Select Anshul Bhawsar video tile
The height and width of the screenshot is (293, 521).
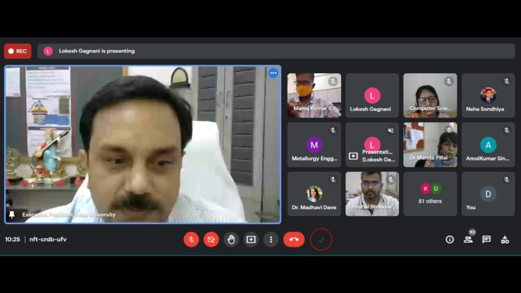(x=372, y=194)
